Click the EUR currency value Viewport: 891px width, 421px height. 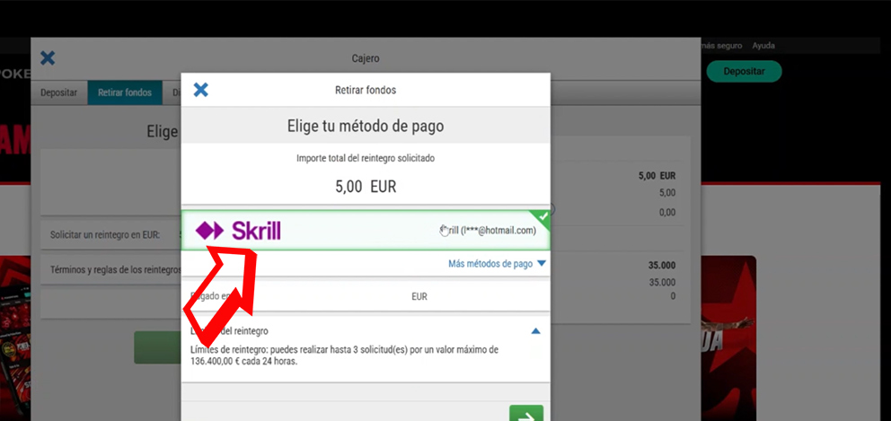pyautogui.click(x=419, y=296)
